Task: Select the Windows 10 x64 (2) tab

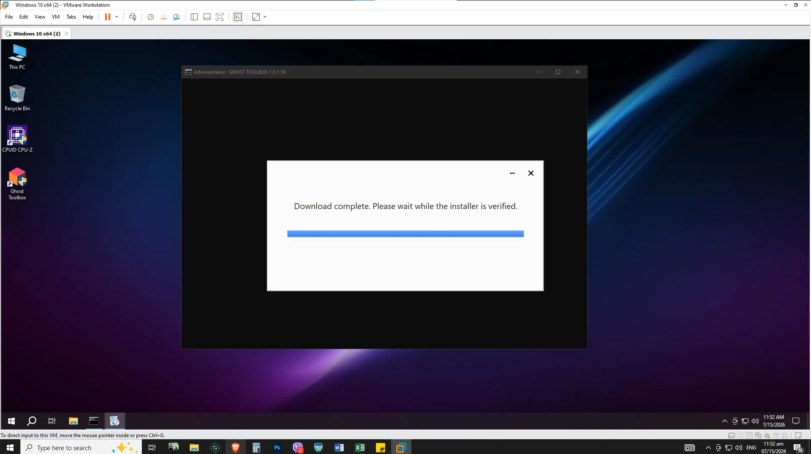Action: click(36, 34)
